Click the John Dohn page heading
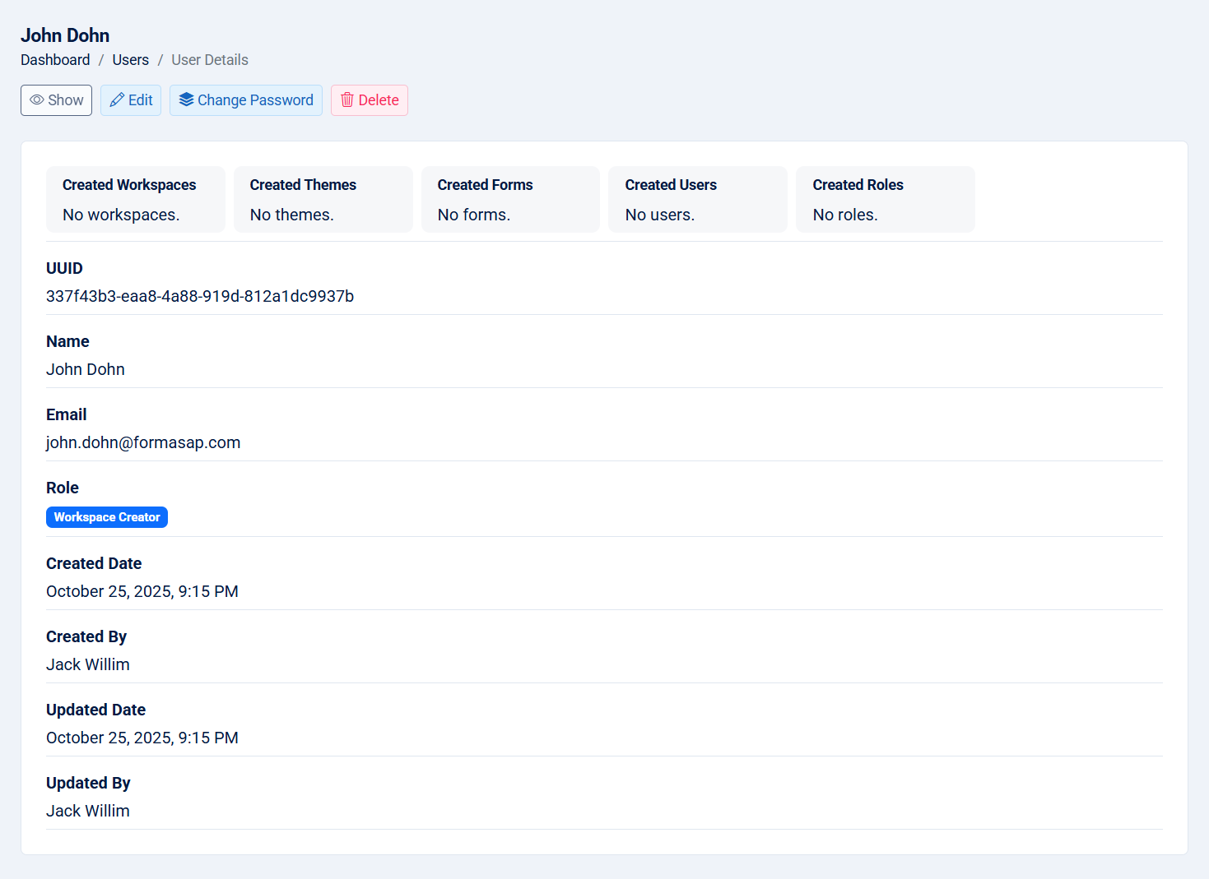Image resolution: width=1209 pixels, height=879 pixels. point(65,35)
